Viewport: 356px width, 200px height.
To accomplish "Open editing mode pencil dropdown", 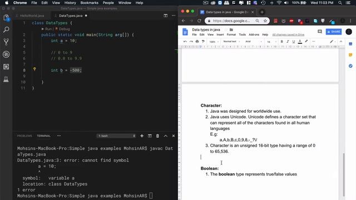I will pos(333,42).
